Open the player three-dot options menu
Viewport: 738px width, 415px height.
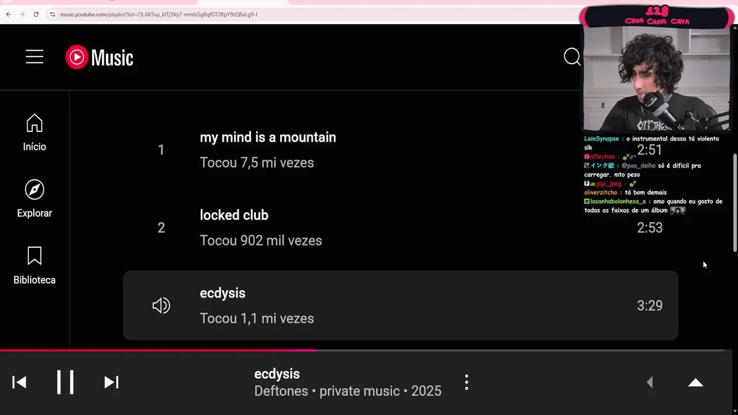[466, 382]
